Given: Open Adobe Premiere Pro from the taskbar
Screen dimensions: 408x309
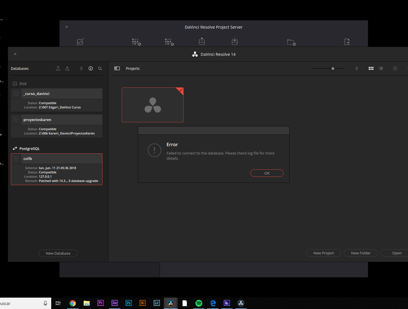Looking at the screenshot, I should tap(101, 303).
